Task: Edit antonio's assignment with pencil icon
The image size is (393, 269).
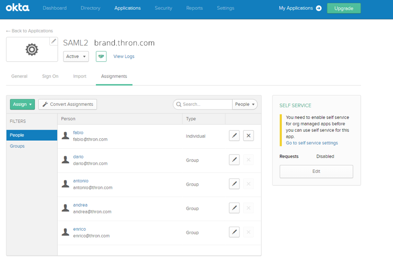Action: click(234, 184)
